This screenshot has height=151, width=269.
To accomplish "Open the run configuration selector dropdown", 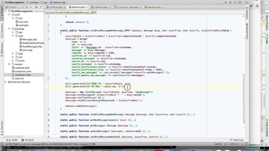I will pyautogui.click(x=220, y=3).
